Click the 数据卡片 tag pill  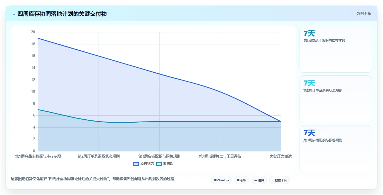pos(279,180)
